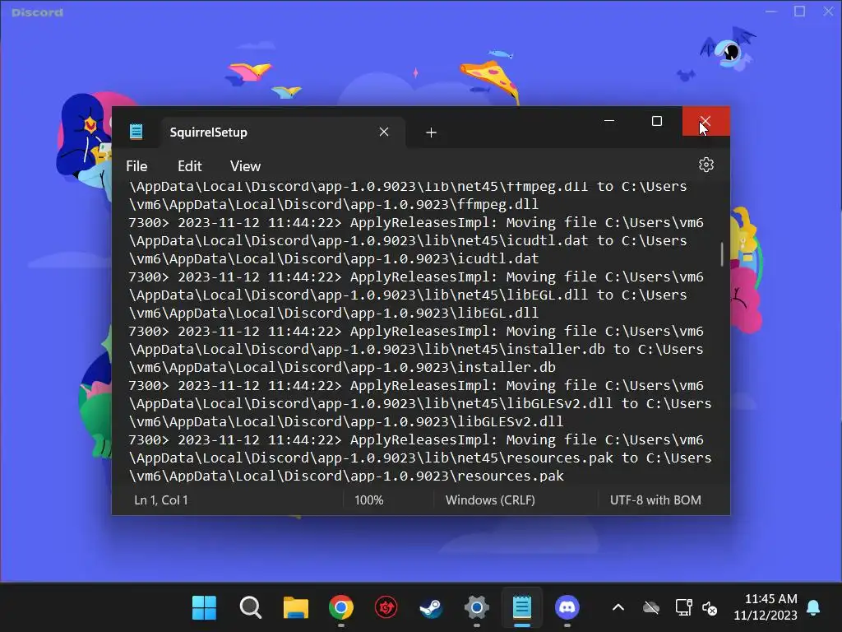Switch to Discord in taskbar
Image resolution: width=842 pixels, height=632 pixels.
tap(567, 608)
